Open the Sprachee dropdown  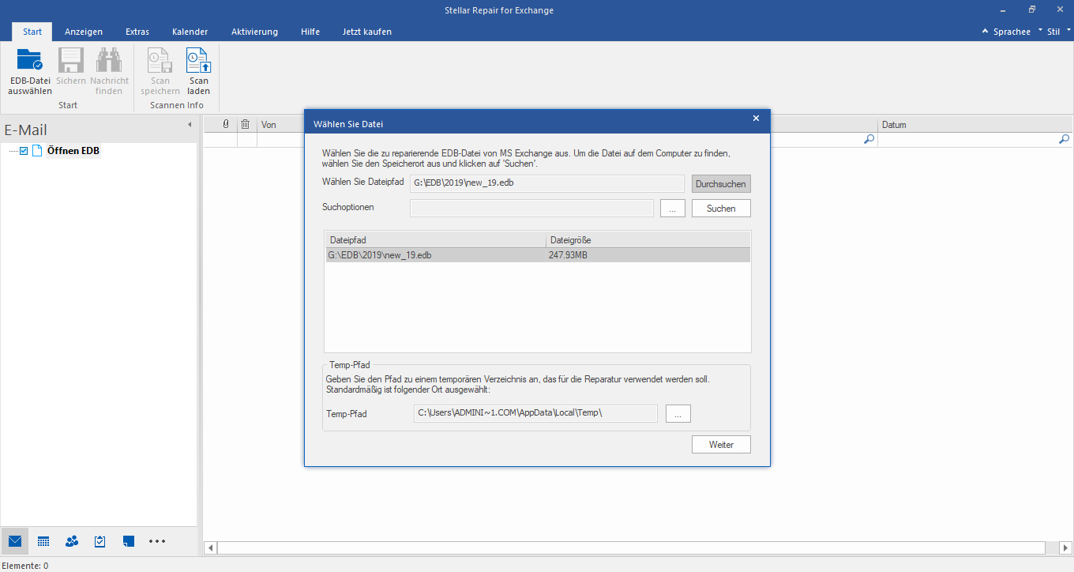[x=1012, y=32]
